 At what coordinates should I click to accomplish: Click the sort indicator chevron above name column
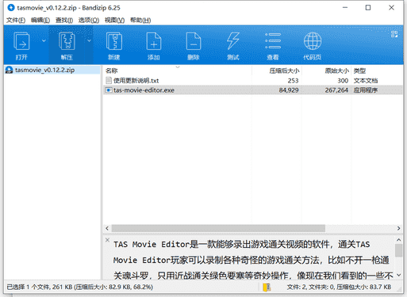(178, 67)
